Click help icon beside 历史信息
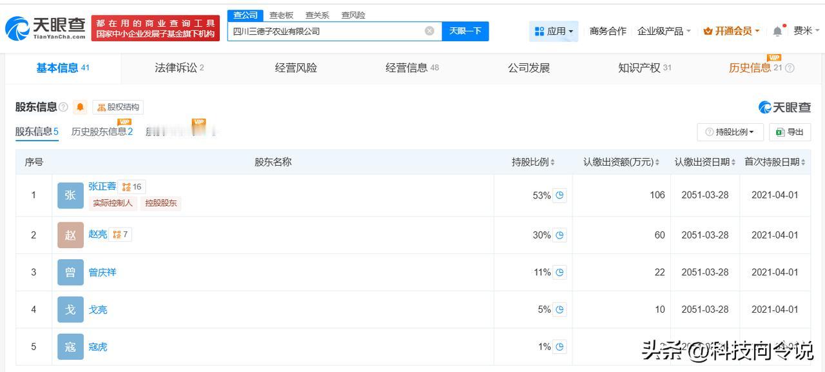 click(x=790, y=68)
